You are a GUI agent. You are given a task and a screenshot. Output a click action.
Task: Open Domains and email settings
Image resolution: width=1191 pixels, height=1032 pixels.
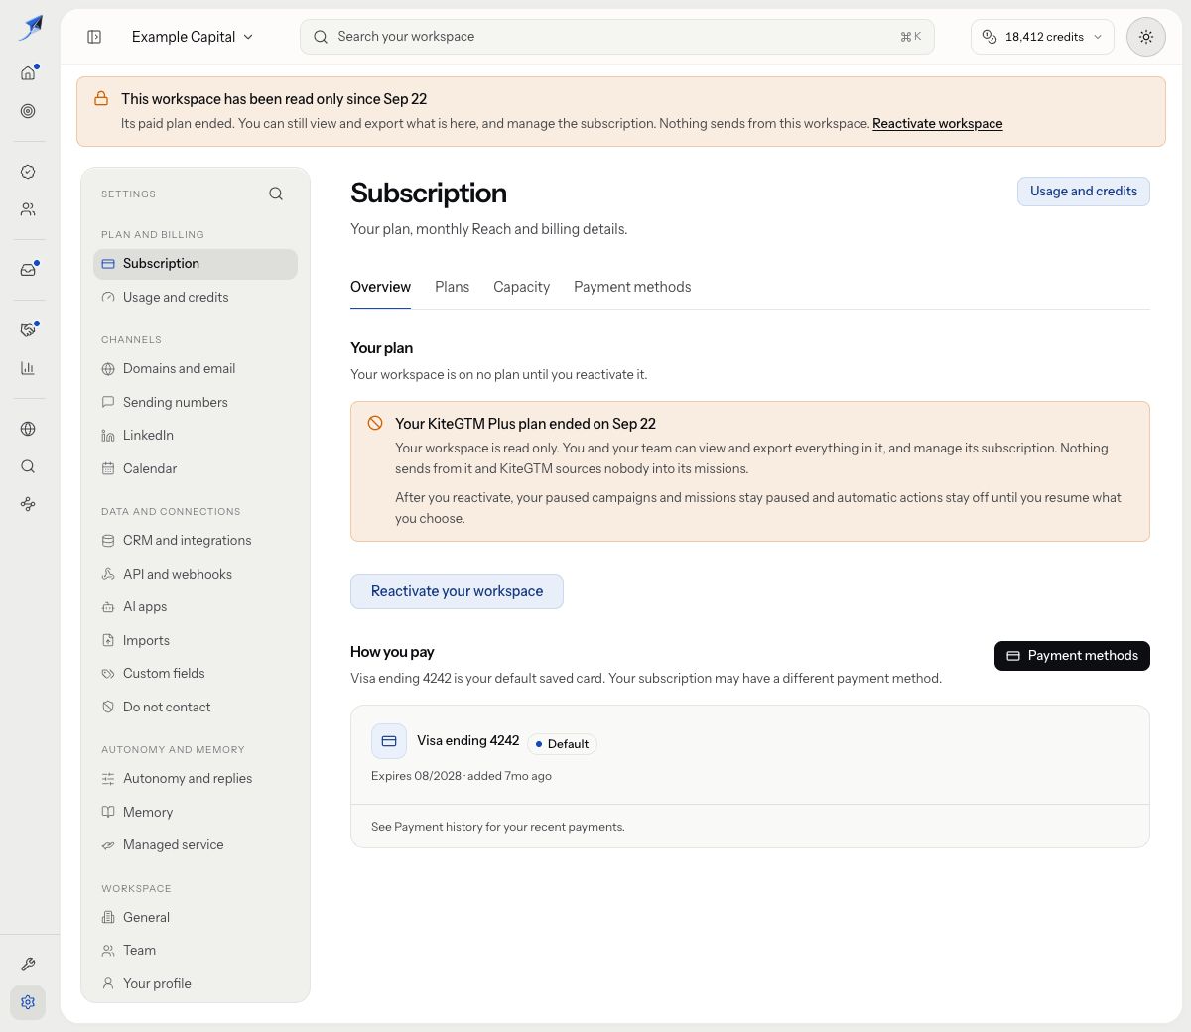pyautogui.click(x=196, y=369)
